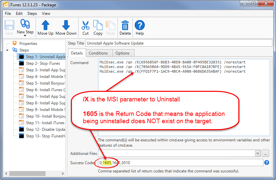Screen dimensions: 276x180
Task: Click the Move Up arrow icon
Action: point(46,25)
